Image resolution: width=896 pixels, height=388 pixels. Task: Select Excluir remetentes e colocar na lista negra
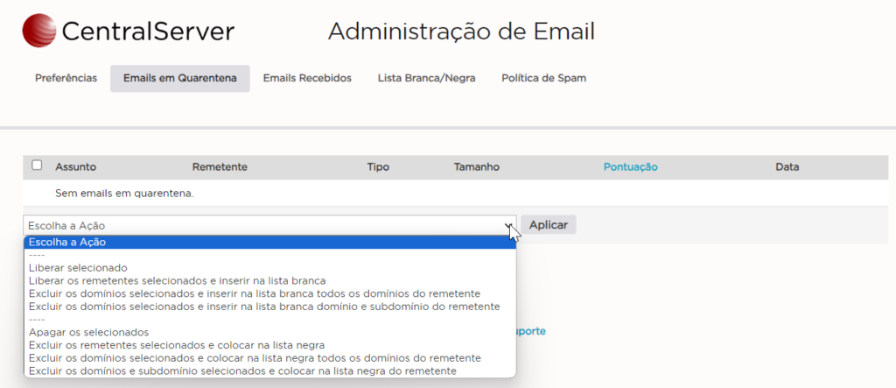(x=176, y=345)
